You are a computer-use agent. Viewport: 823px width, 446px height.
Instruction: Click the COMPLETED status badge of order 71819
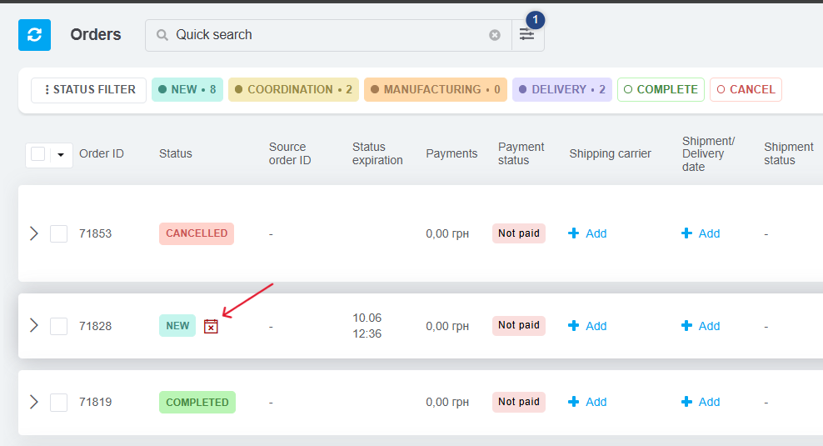(x=197, y=403)
